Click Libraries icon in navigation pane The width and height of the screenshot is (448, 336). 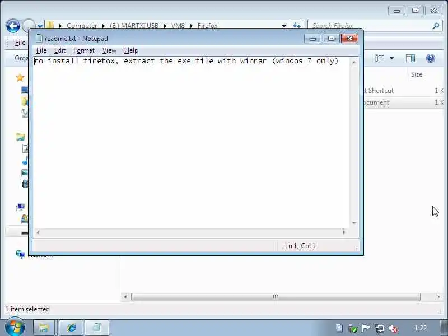[20, 137]
